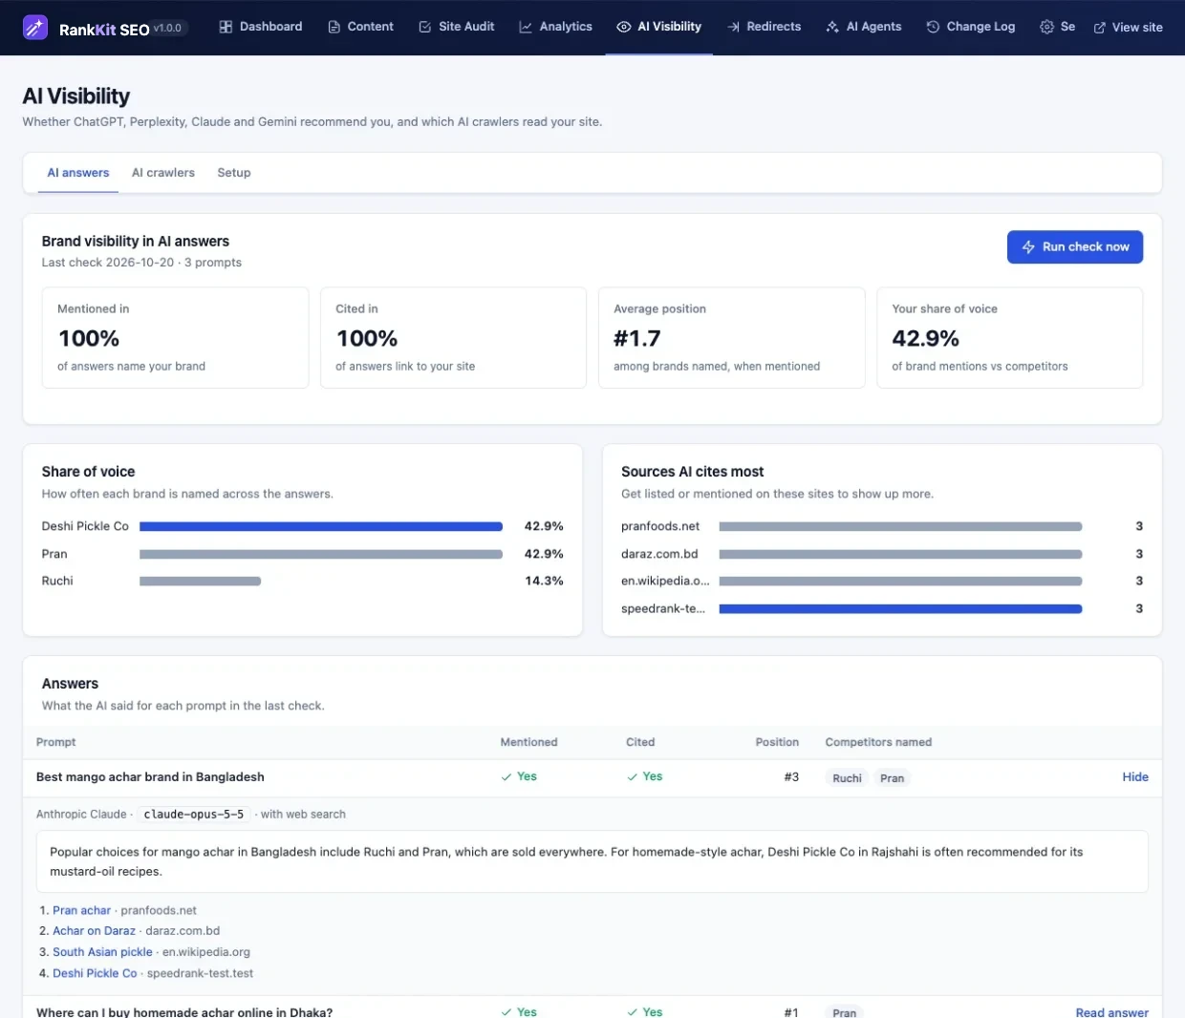
Task: Click the Run check now button
Action: point(1075,247)
